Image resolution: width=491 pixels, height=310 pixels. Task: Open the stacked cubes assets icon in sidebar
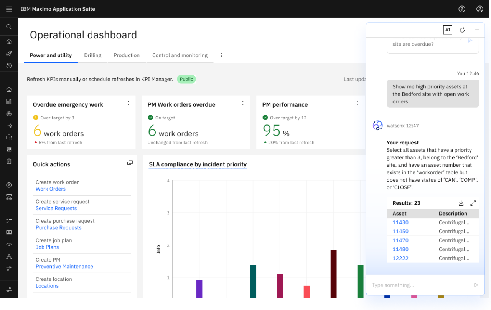pos(9,114)
